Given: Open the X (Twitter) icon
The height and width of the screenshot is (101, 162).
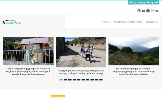Looking at the screenshot, I should coord(152,11).
